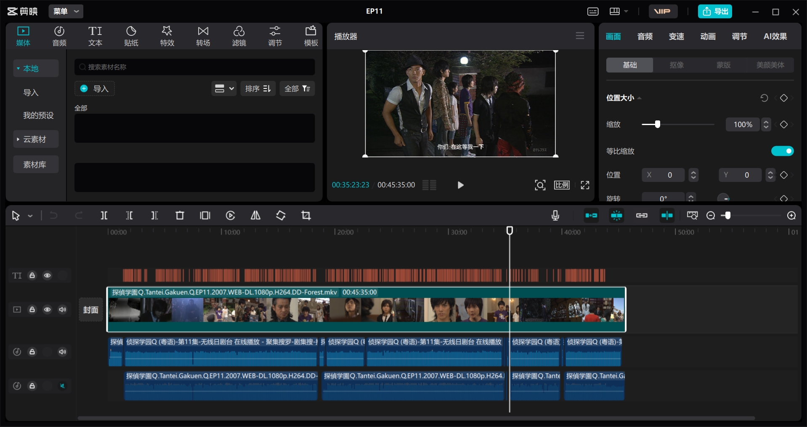Click the VIP button

pos(663,11)
